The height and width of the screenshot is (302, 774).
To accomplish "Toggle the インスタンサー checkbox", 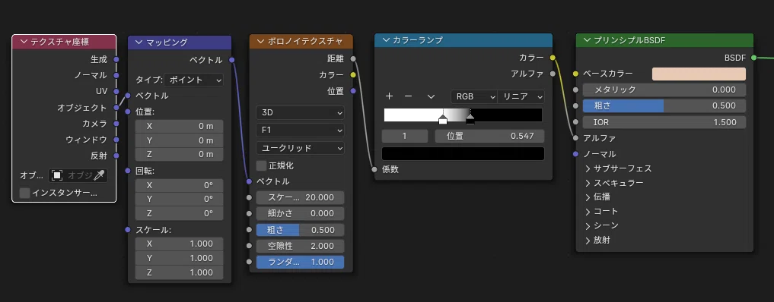I will pos(24,193).
